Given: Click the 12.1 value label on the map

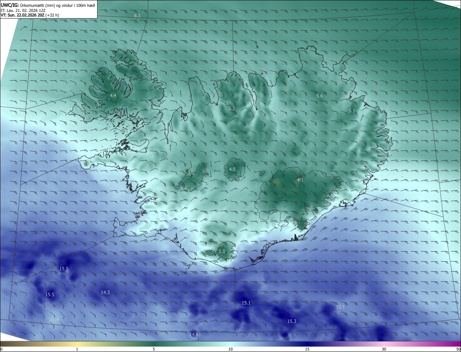Looking at the screenshot, I should coord(340,307).
